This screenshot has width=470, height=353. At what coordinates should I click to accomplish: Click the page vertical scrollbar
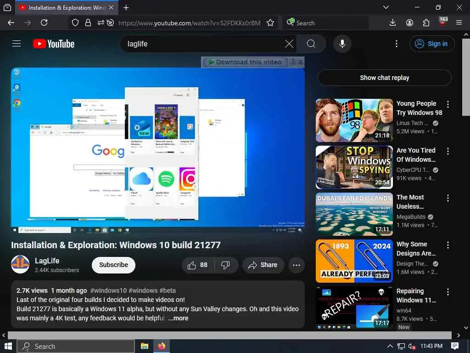tap(466, 77)
